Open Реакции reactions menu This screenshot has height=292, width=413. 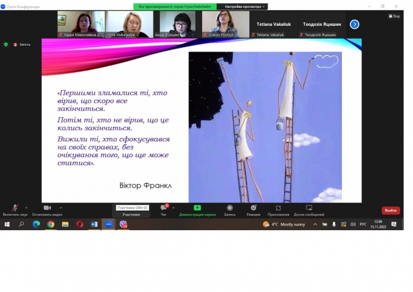[254, 210]
